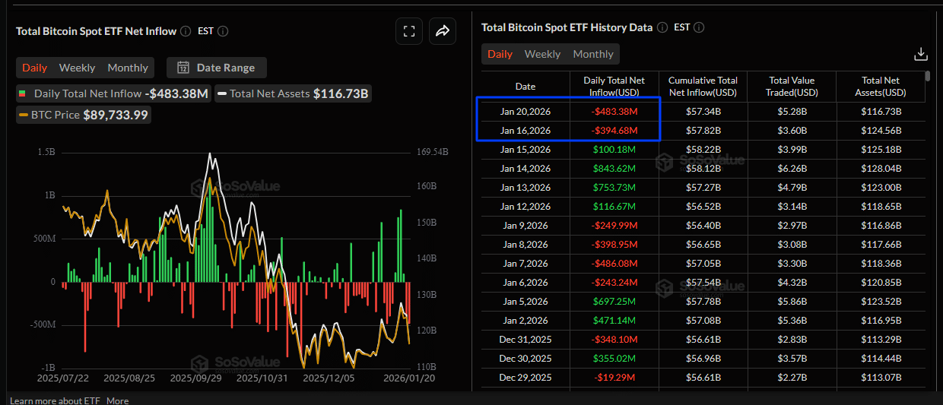Screen dimensions: 943x405
Task: Click the share arrow icon
Action: click(442, 31)
